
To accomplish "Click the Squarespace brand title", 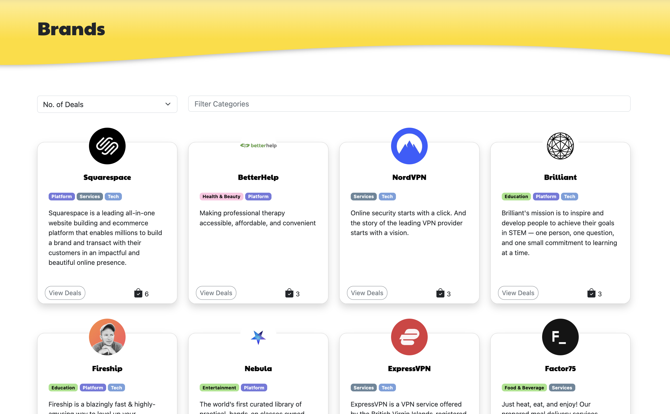I will pyautogui.click(x=107, y=177).
